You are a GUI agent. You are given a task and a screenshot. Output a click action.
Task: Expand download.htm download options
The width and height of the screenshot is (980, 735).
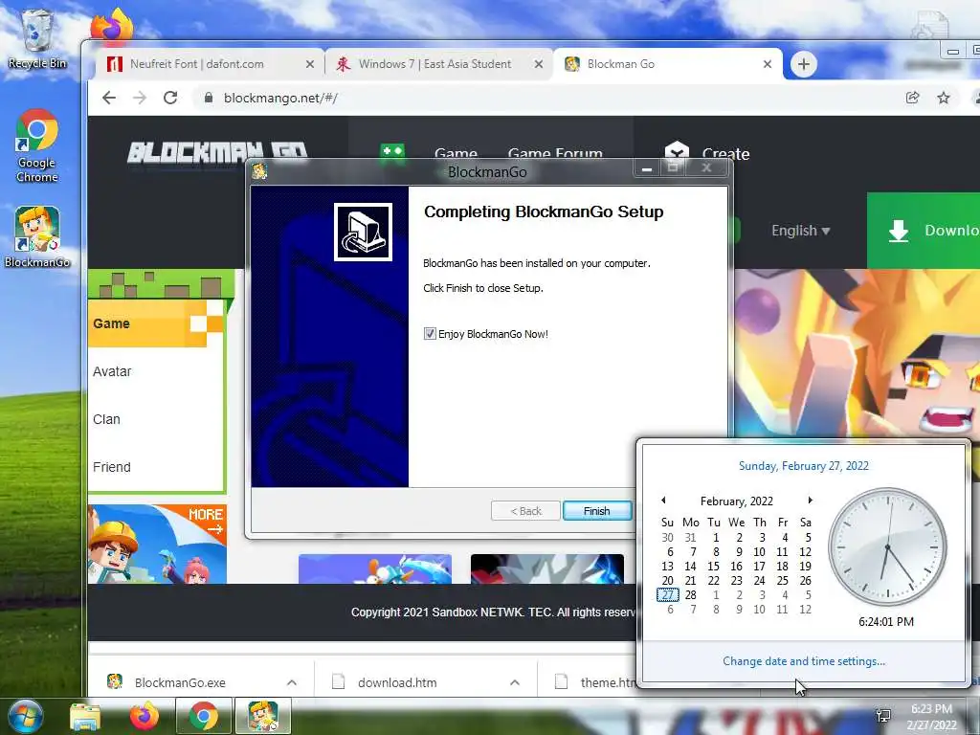pos(515,682)
